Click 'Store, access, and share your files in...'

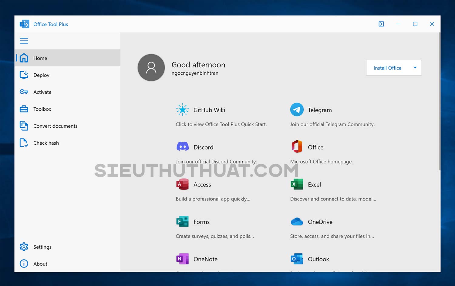point(332,236)
